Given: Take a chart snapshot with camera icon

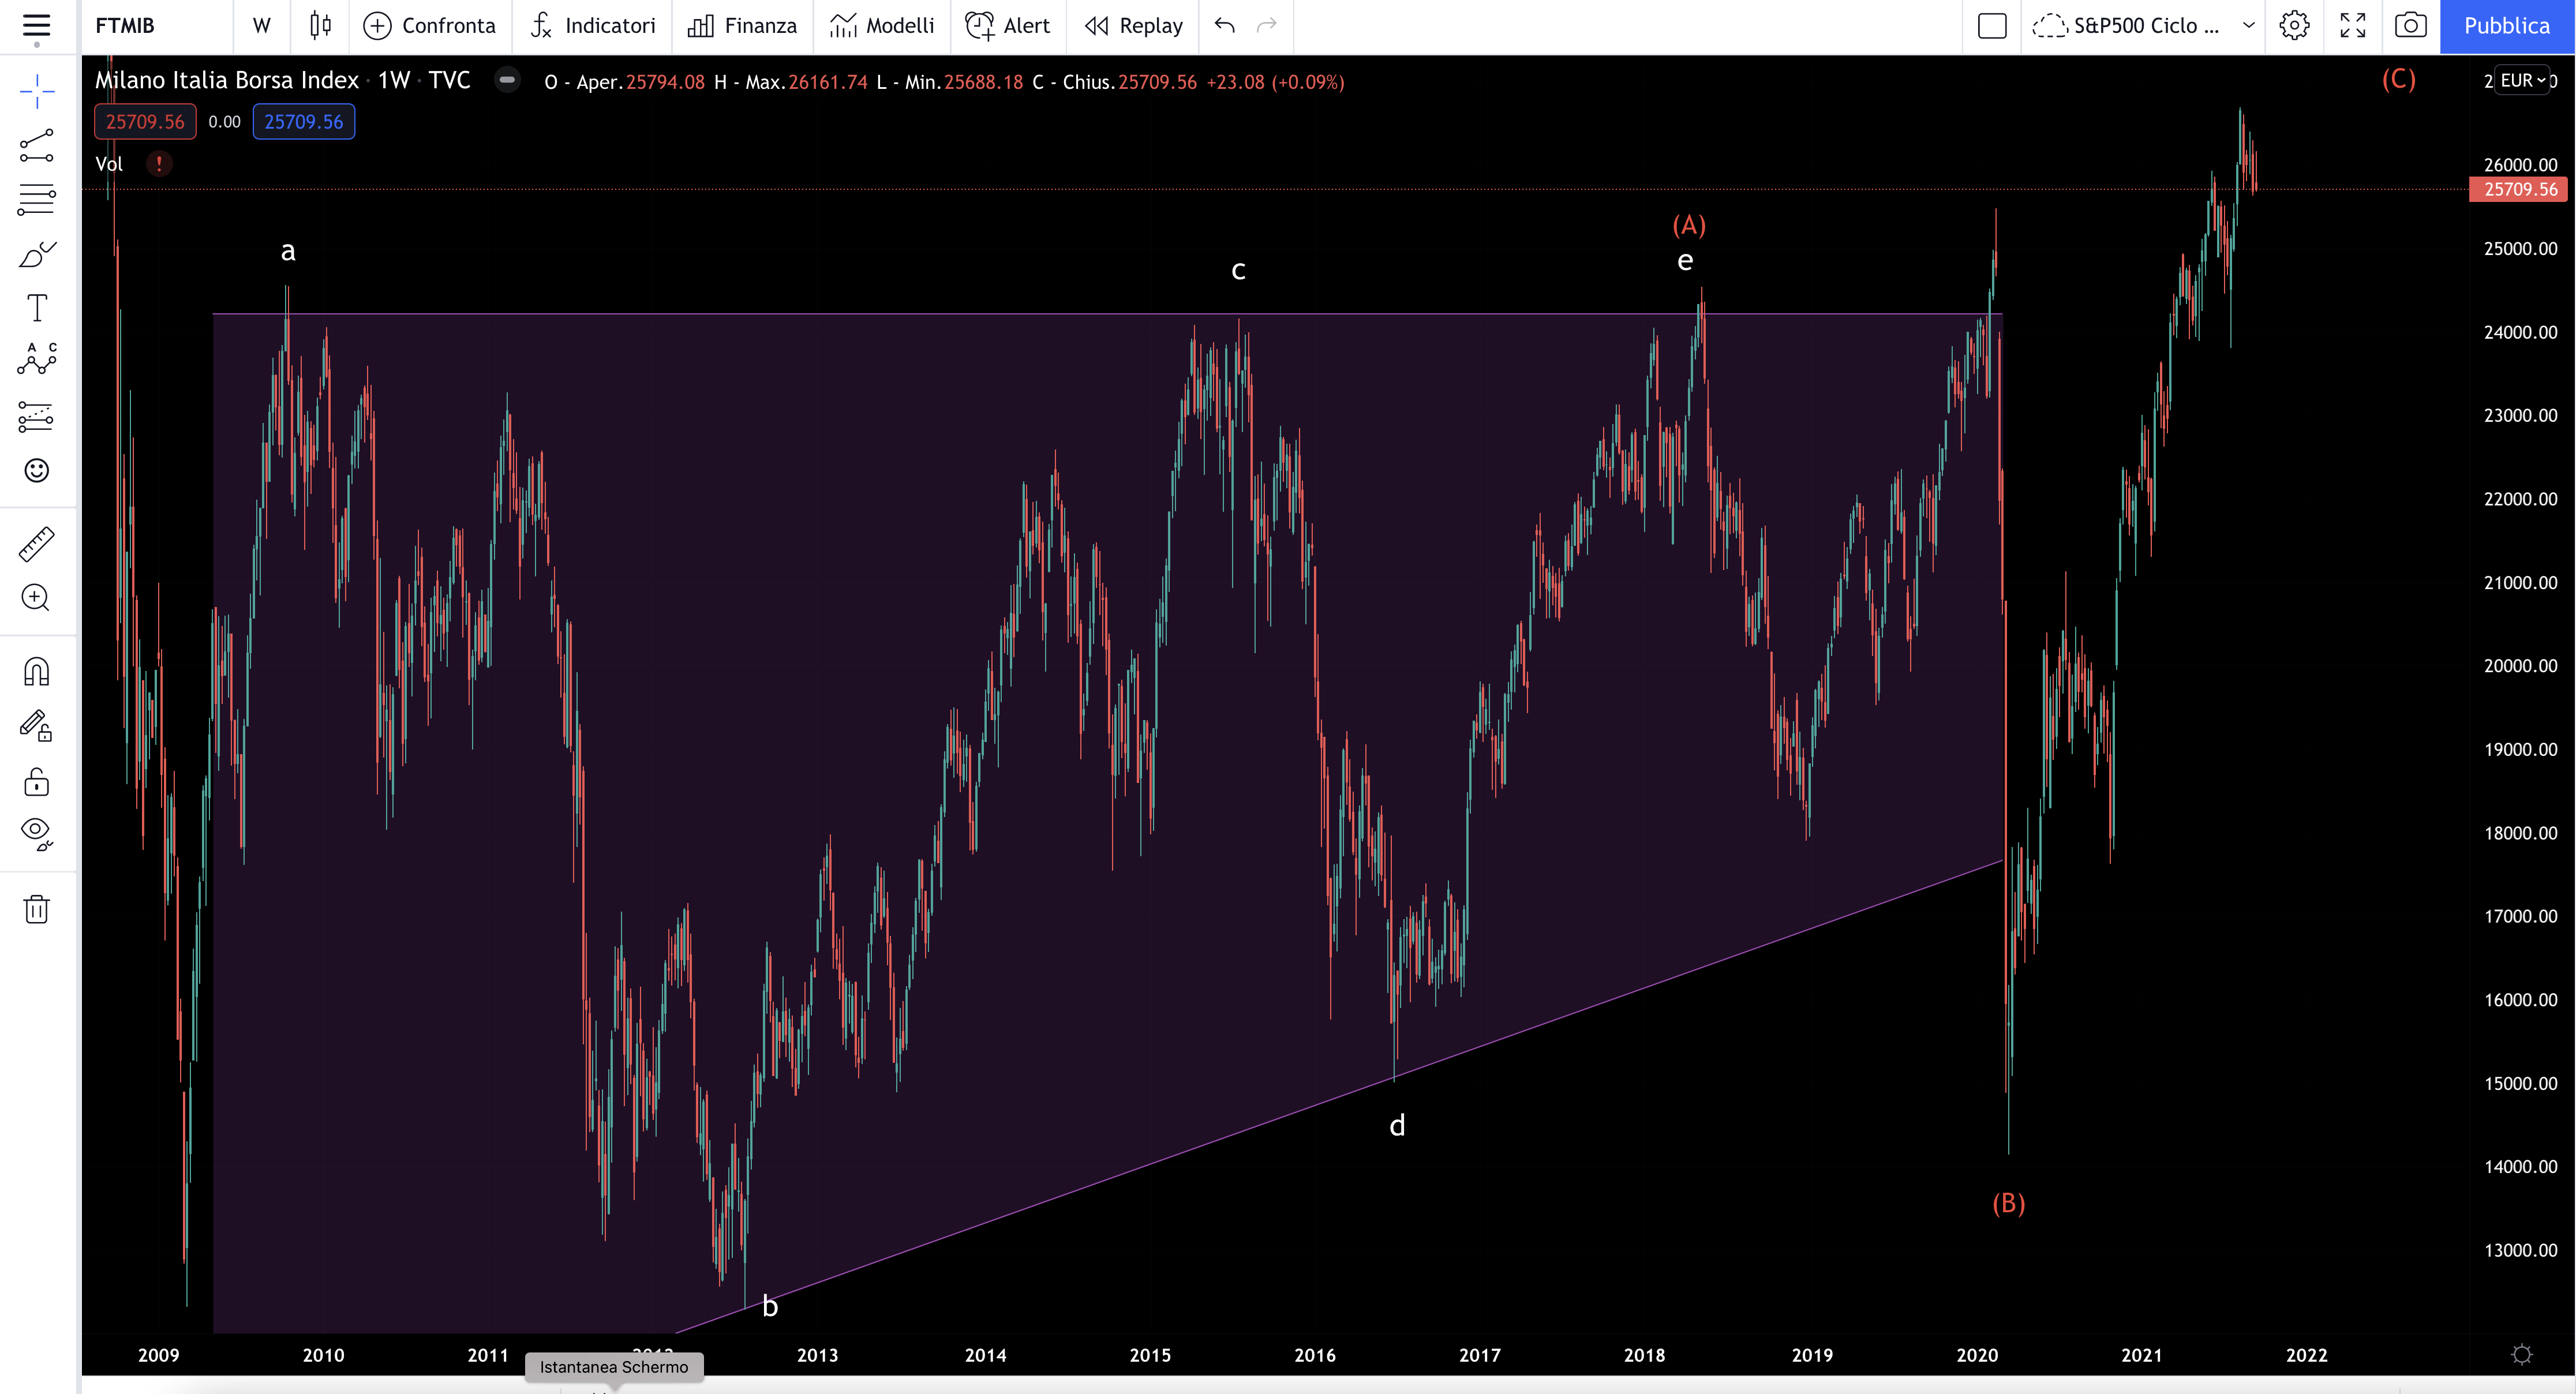Looking at the screenshot, I should pos(2410,26).
